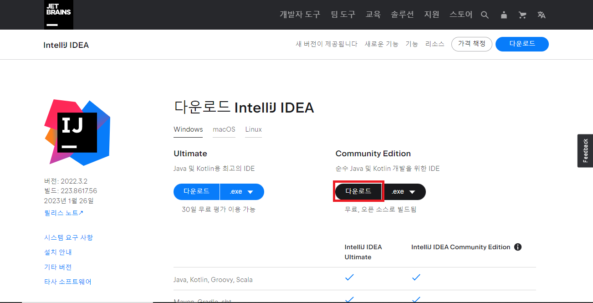This screenshot has height=303, width=593.
Task: Click 순수 Java 및 Kotlin 개발을 위한 IDE text
Action: click(388, 169)
